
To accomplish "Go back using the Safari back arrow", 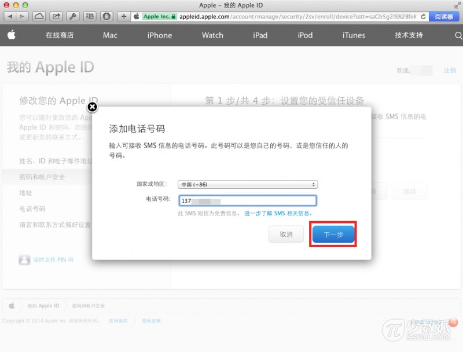I will (x=10, y=16).
